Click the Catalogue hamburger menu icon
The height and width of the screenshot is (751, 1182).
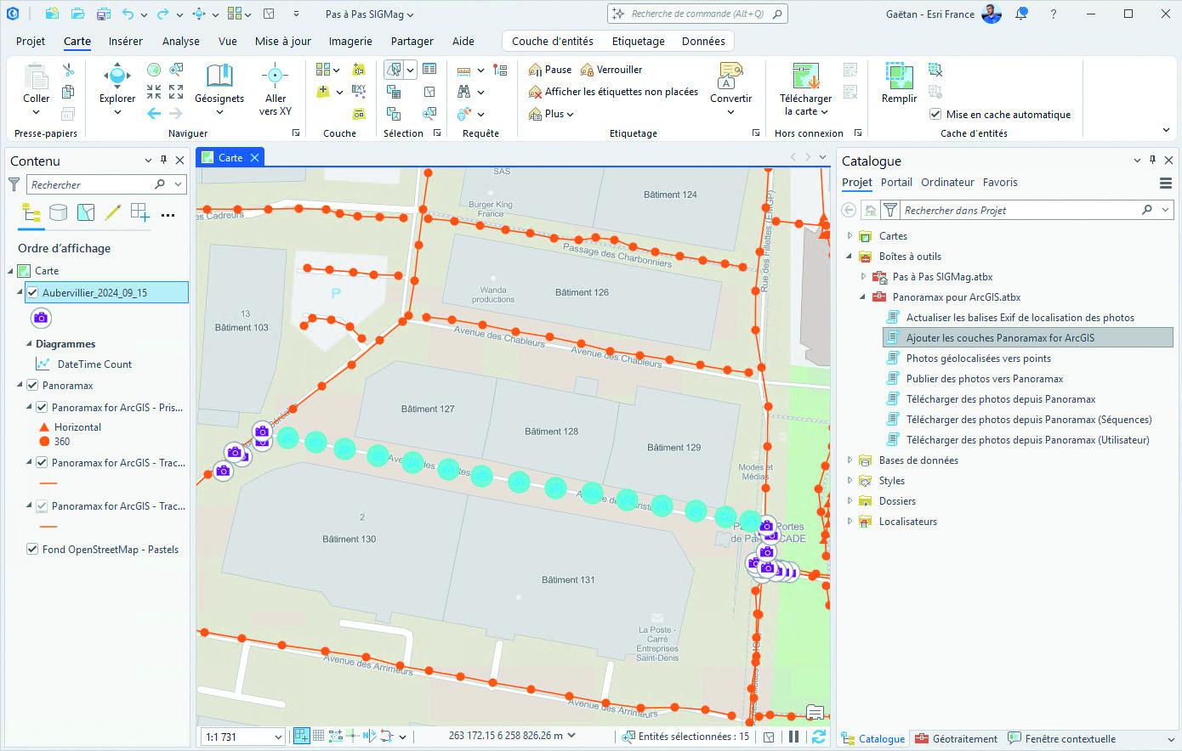coord(1166,183)
